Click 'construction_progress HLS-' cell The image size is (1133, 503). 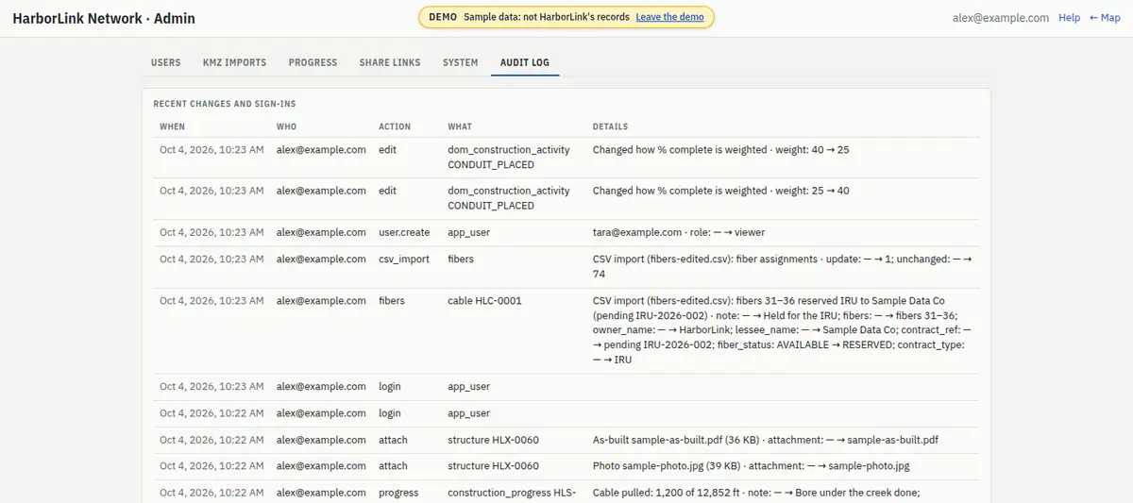[x=511, y=493]
